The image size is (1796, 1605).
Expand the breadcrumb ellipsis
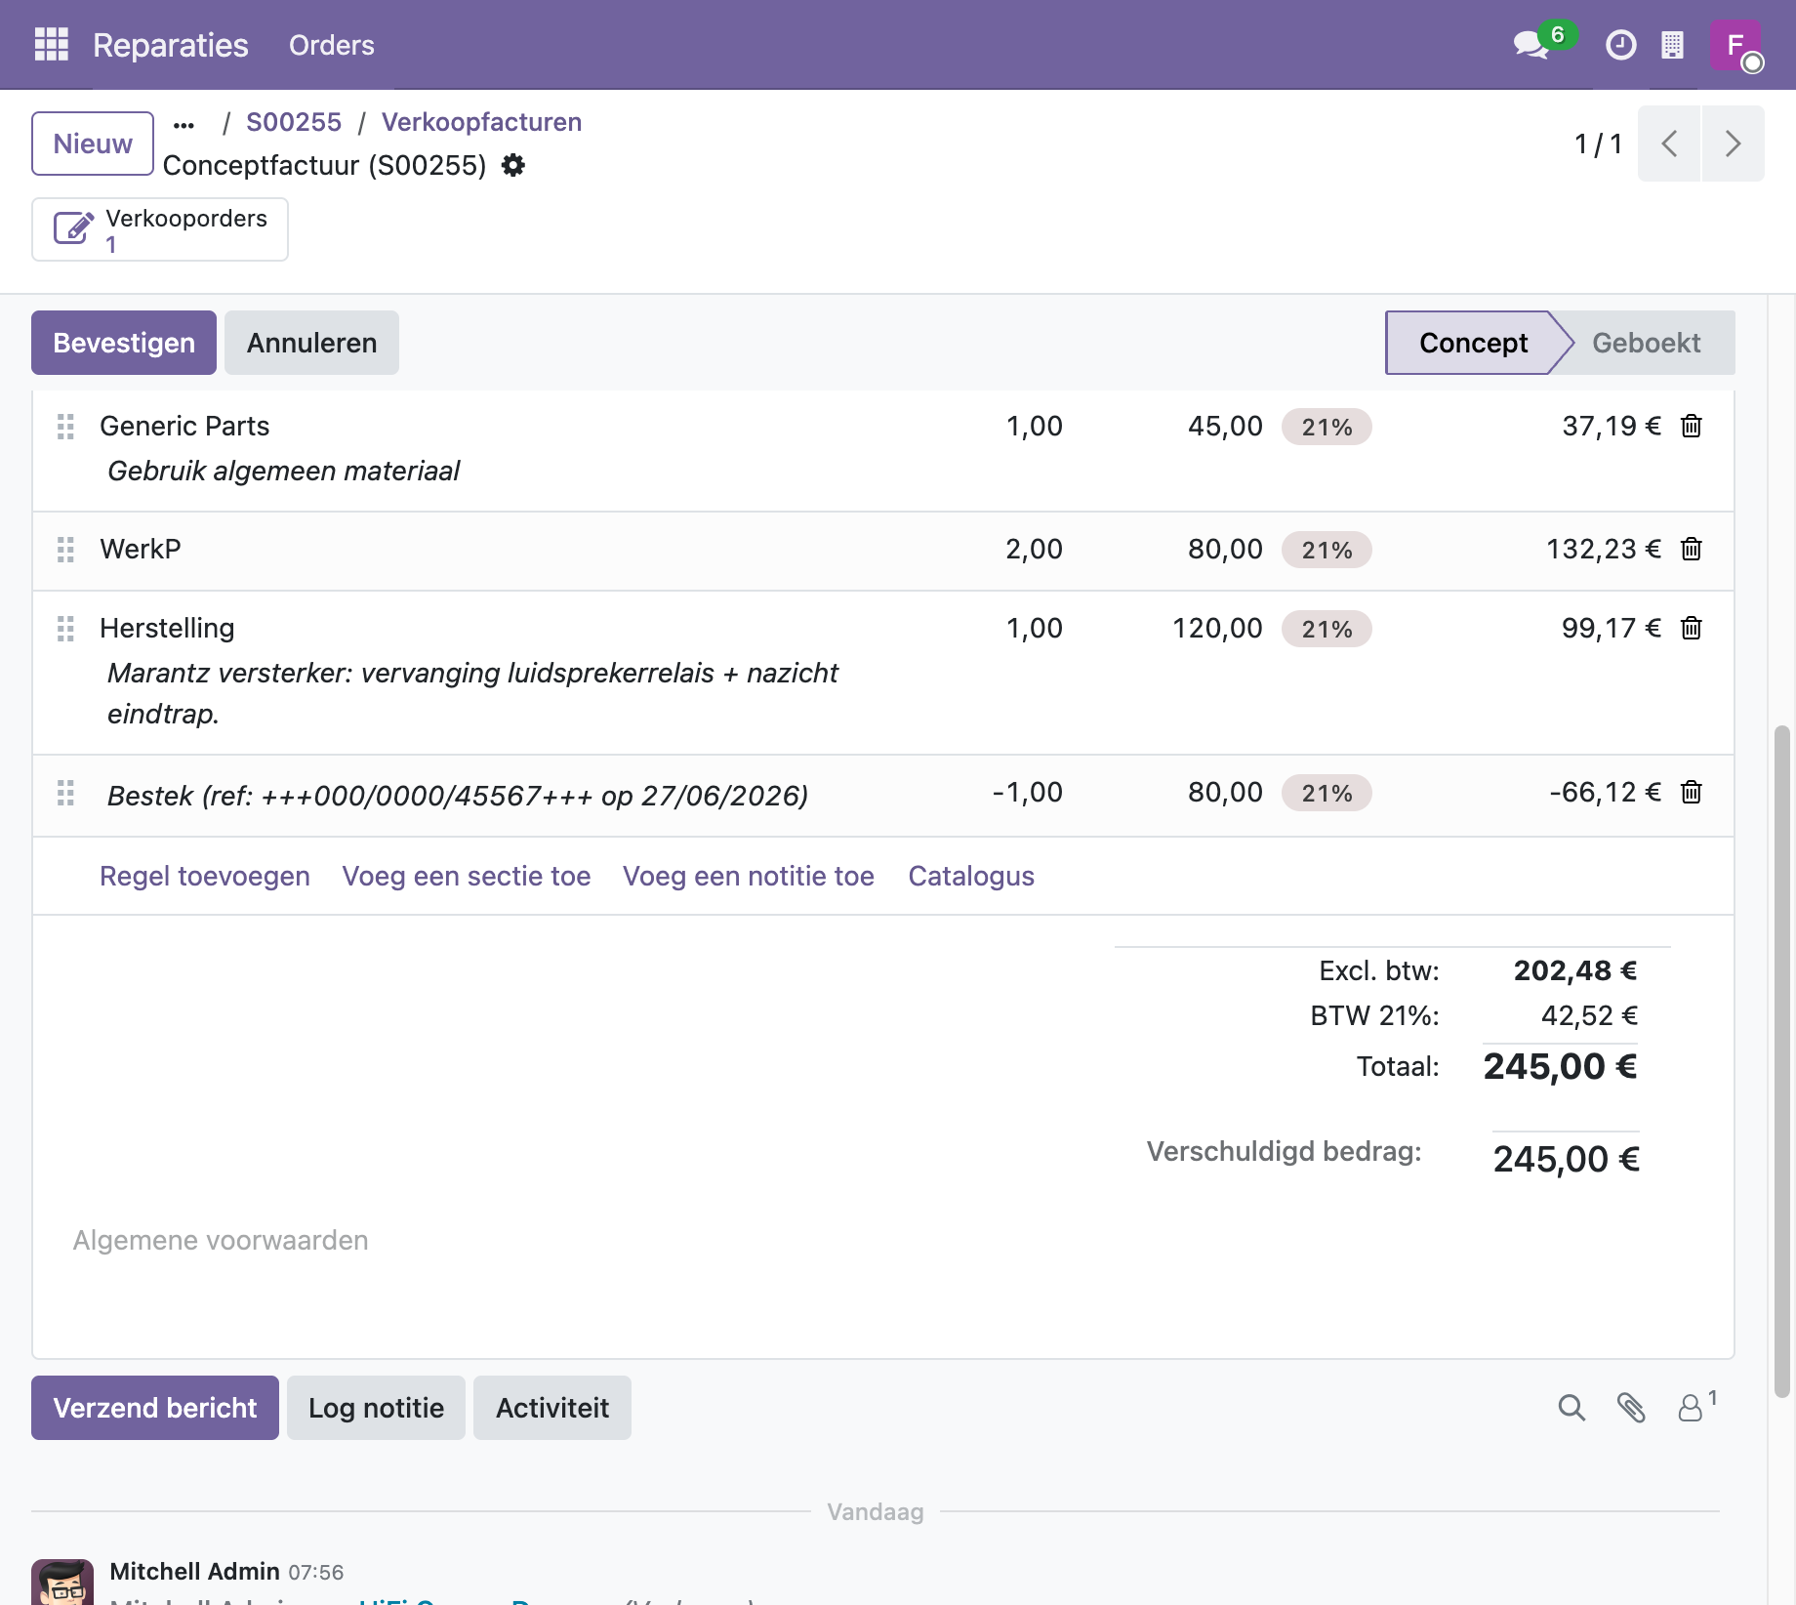coord(184,124)
